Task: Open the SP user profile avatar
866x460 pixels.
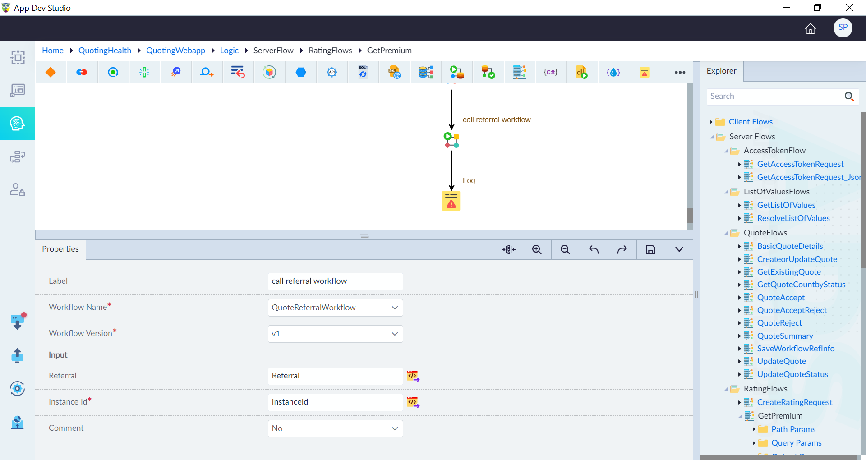Action: [x=843, y=28]
